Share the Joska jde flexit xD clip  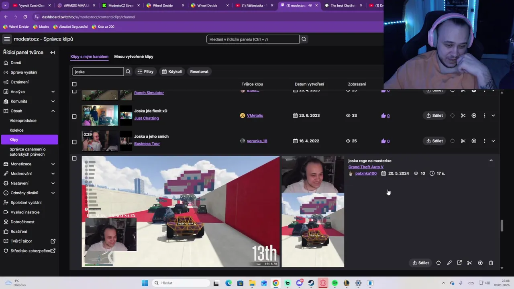[x=434, y=116]
